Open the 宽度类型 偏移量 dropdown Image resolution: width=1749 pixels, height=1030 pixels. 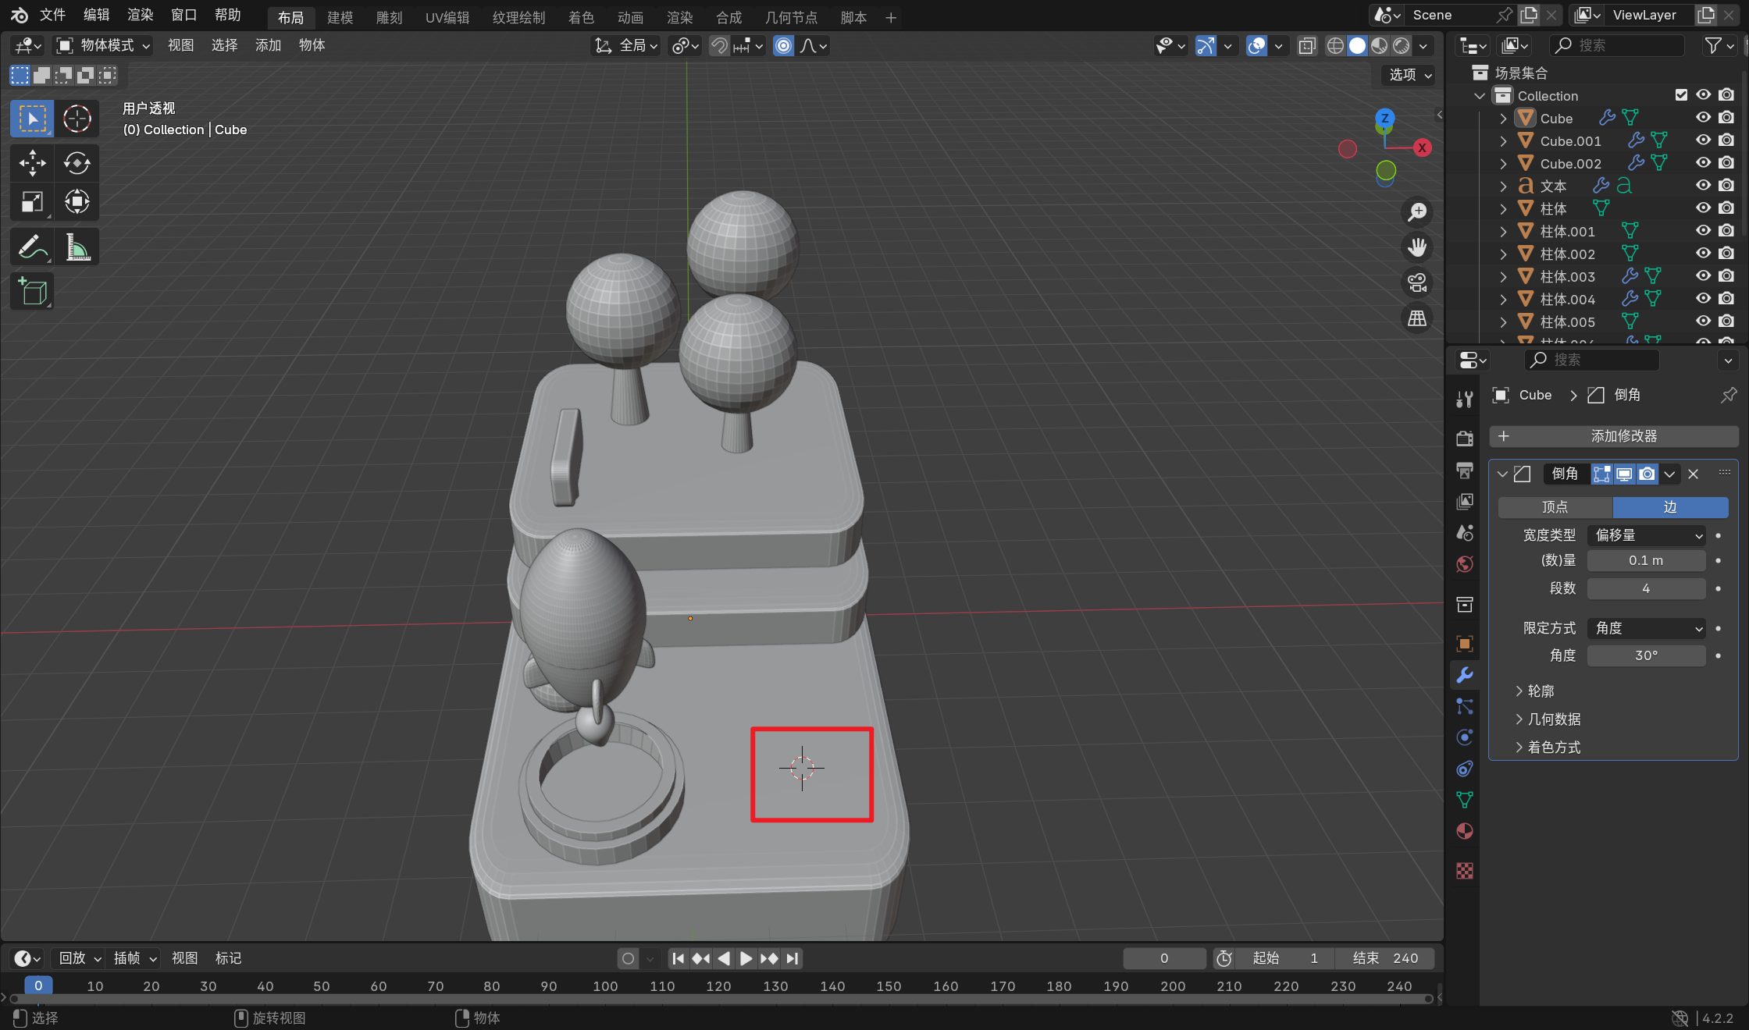coord(1646,535)
